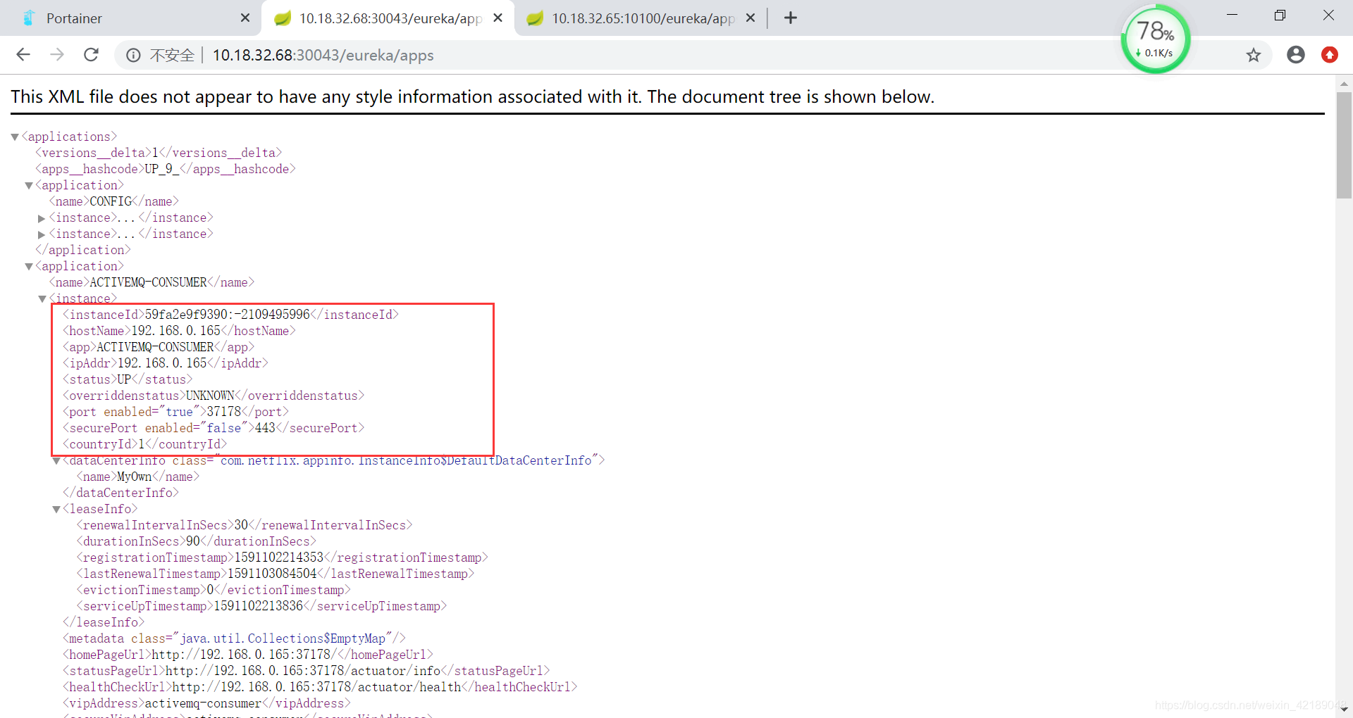This screenshot has width=1353, height=718.
Task: Click the instanceId value 59fa2e9f9390:-2109495996
Action: (x=228, y=315)
